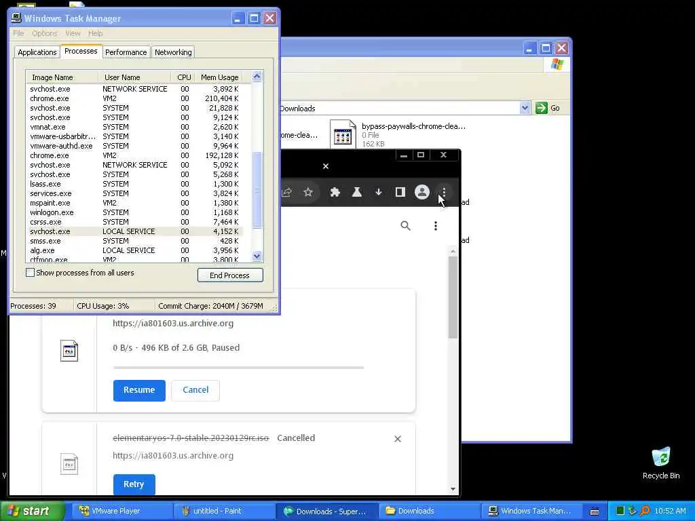Open Chrome's three-dot main menu
This screenshot has height=521, width=695.
(444, 192)
